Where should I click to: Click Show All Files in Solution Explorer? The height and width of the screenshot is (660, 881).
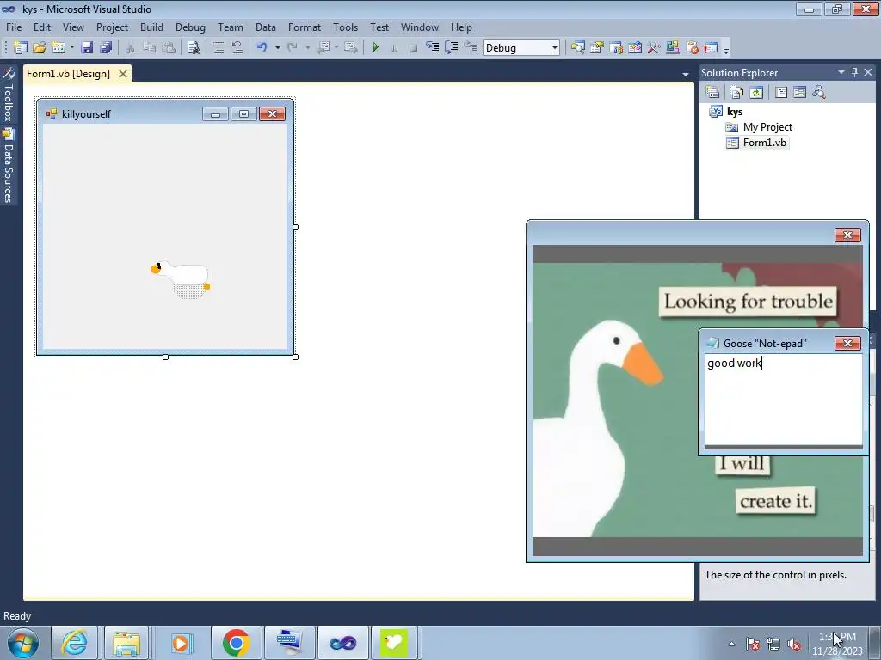pos(737,92)
